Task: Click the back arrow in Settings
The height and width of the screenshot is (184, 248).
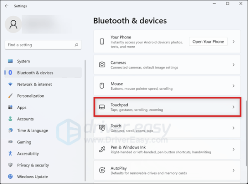Action: point(7,6)
